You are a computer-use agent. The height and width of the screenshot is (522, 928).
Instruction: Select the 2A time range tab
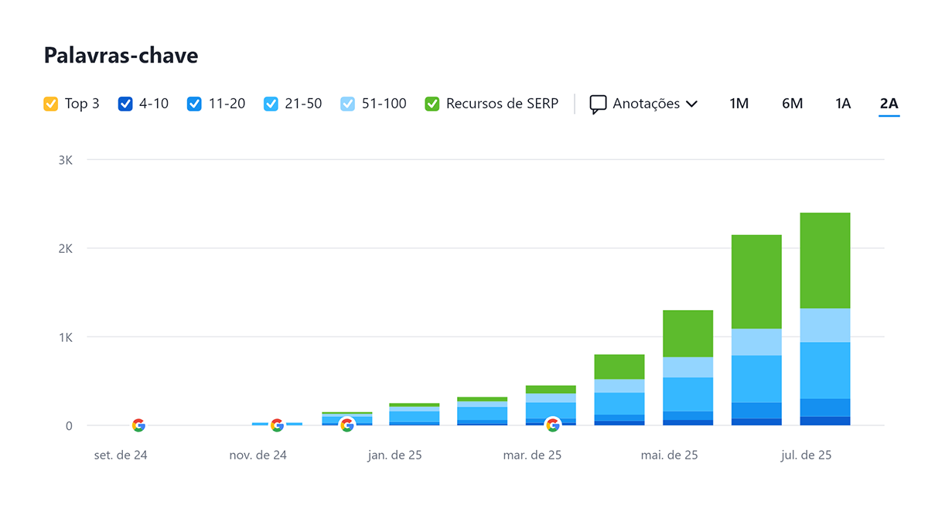[889, 104]
